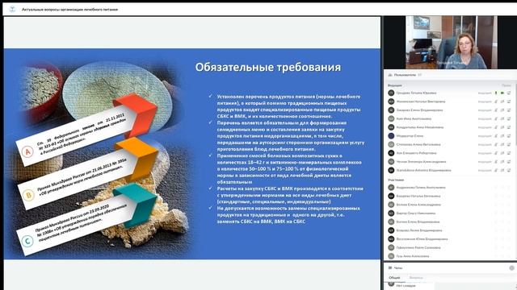
Task: Select participant Раиля Салимовна in the list
Action: tap(418, 247)
